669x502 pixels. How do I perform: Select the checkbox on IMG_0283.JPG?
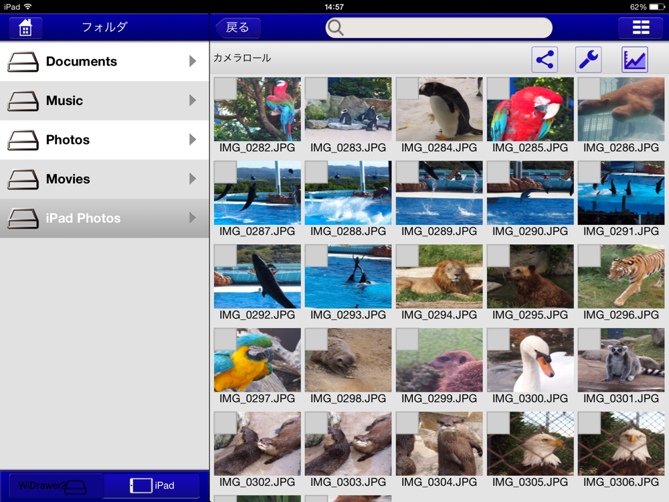(x=316, y=88)
